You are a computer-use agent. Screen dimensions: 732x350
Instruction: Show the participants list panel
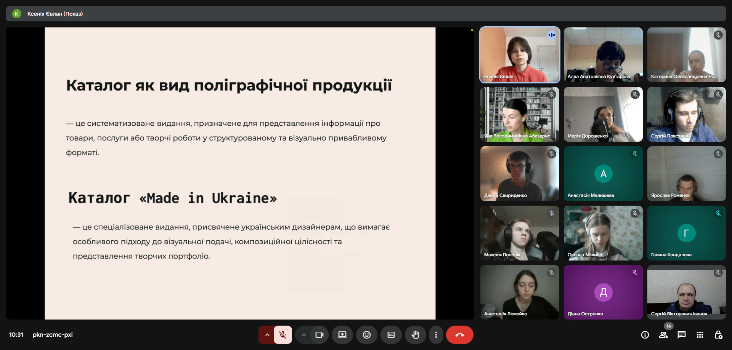tap(663, 335)
